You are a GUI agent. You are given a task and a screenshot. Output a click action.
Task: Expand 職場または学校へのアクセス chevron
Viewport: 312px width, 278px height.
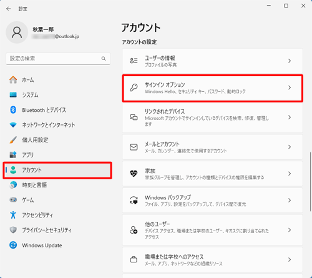point(290,259)
